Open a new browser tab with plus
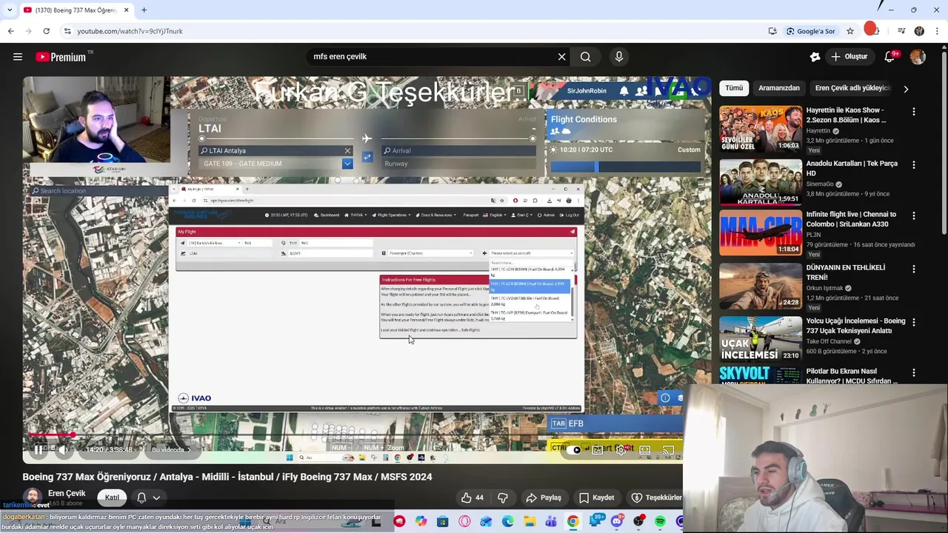 (x=144, y=10)
